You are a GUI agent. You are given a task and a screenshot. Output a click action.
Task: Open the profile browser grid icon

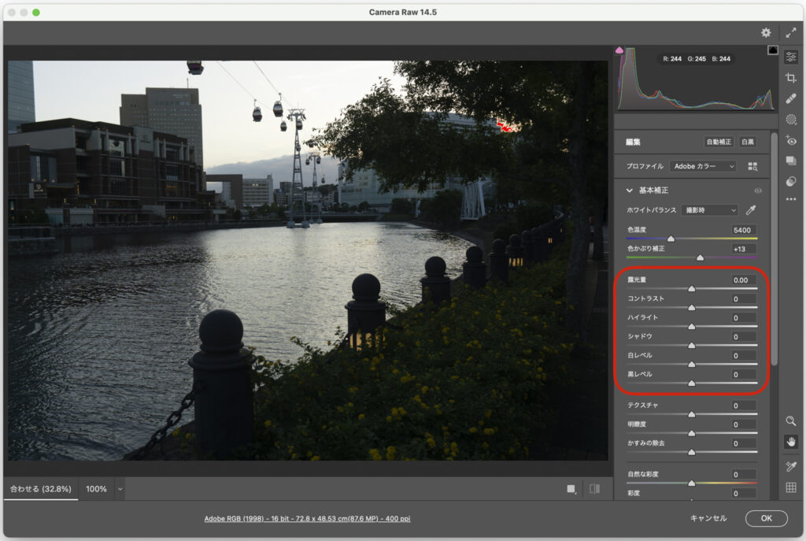(x=752, y=166)
